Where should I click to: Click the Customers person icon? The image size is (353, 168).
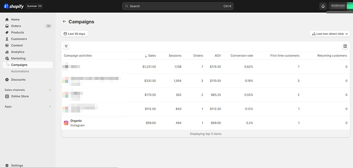[7, 39]
